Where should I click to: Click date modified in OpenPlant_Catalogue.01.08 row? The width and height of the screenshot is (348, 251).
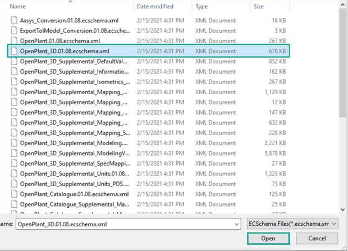(x=161, y=194)
